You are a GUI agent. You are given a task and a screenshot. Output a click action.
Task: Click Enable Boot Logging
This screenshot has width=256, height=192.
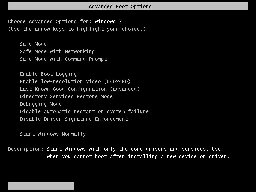[x=48, y=74]
